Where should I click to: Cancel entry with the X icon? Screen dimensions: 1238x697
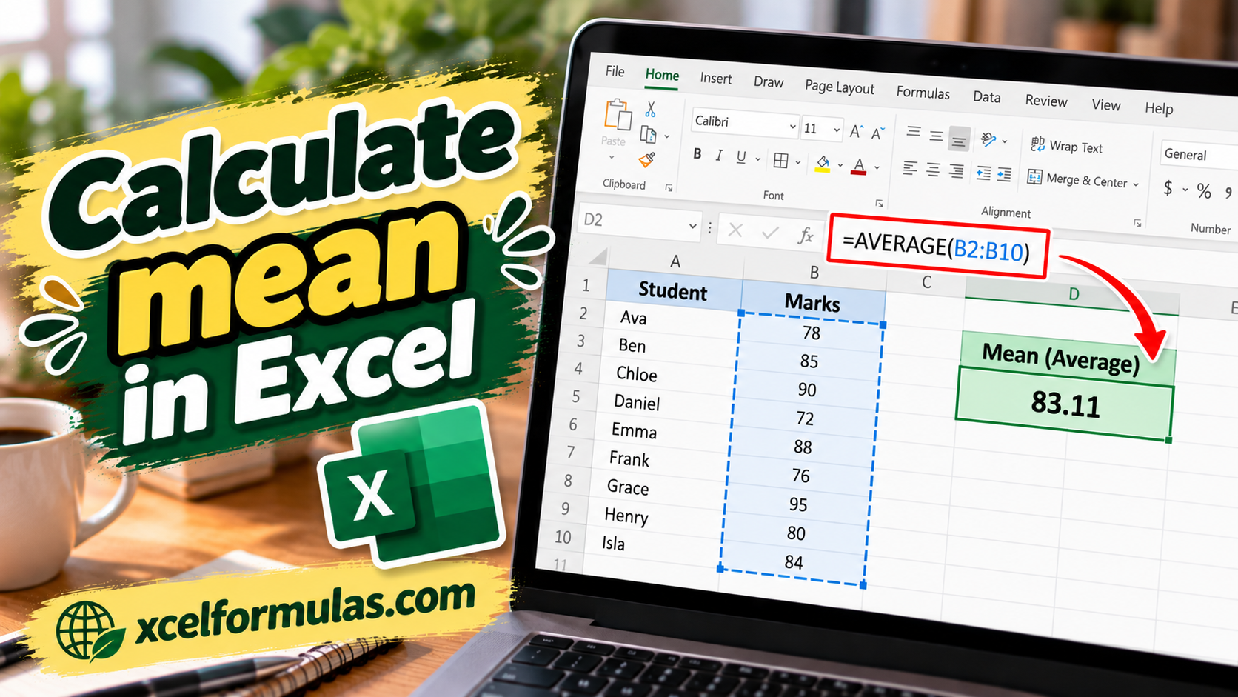735,230
